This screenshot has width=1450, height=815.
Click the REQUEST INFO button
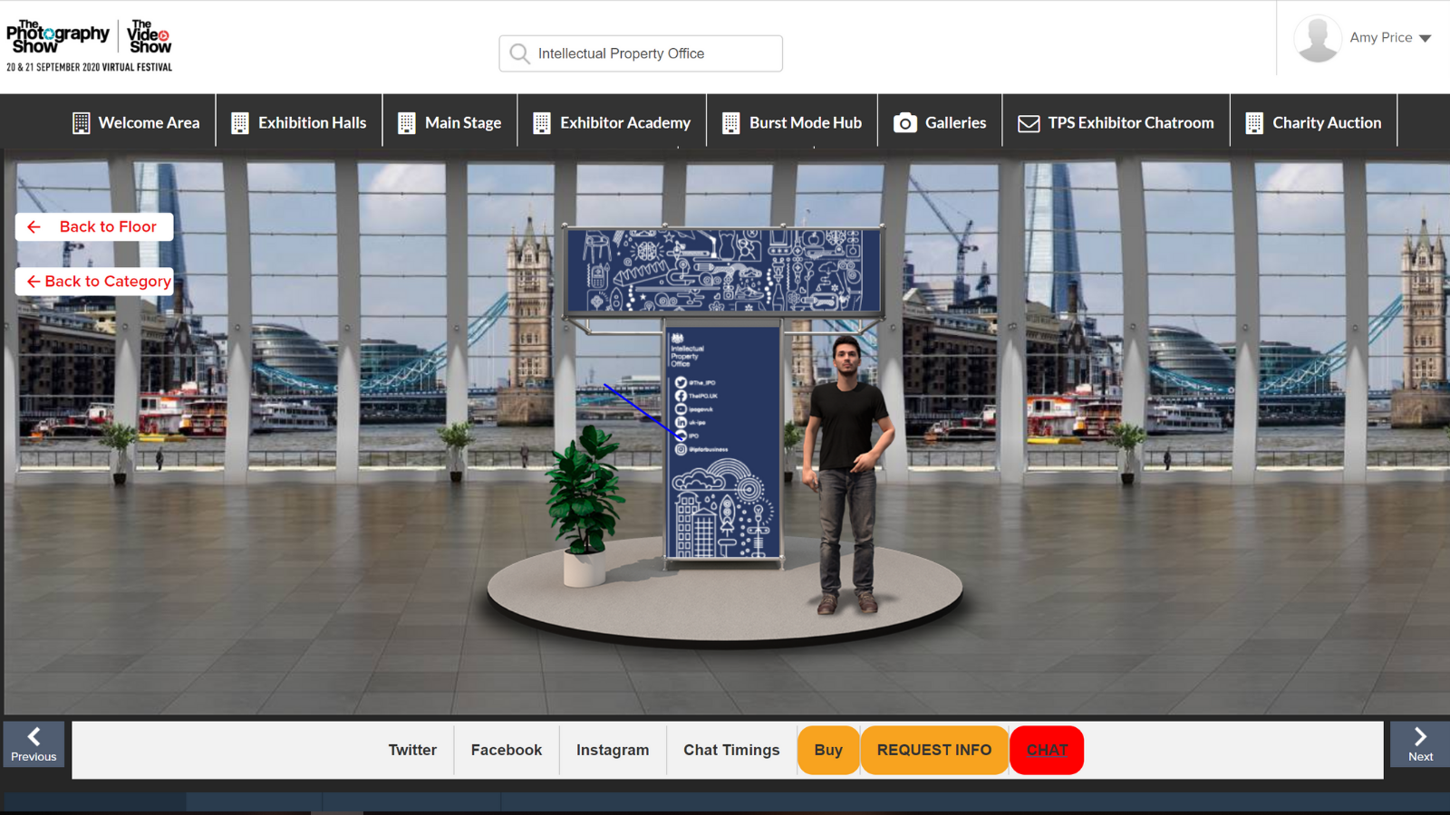tap(934, 750)
